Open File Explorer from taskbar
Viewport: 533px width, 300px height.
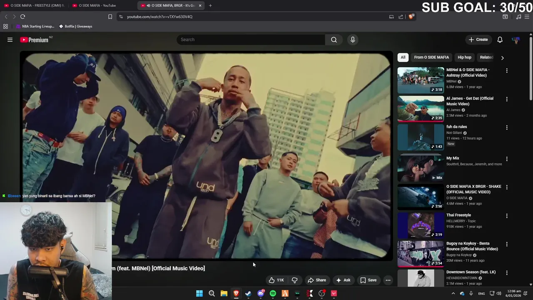(224, 293)
